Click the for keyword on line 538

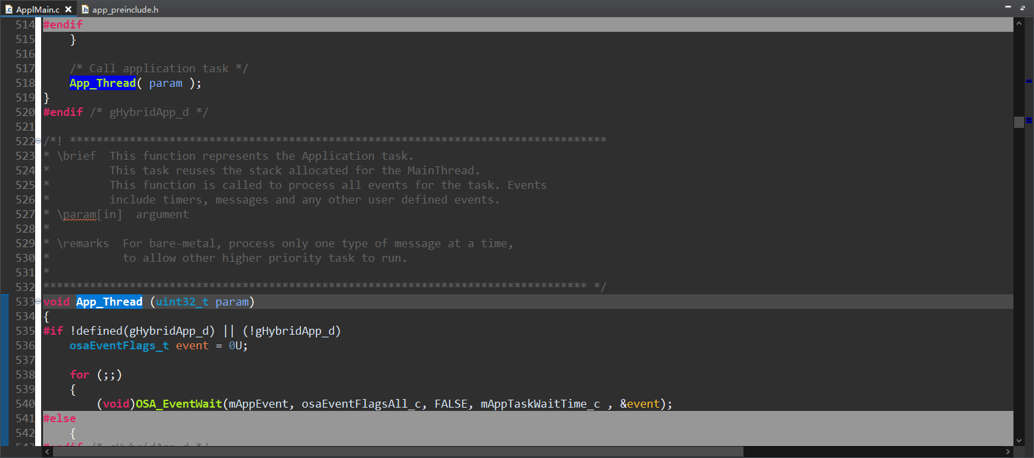pyautogui.click(x=80, y=374)
